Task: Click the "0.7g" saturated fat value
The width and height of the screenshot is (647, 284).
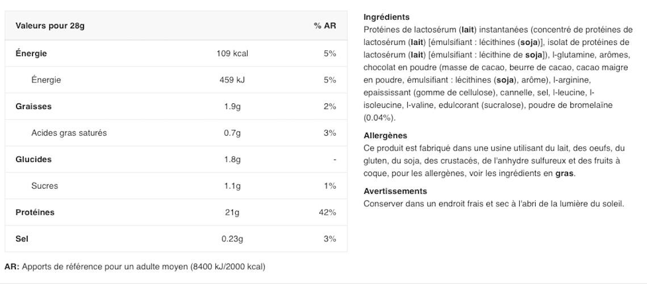Action: pyautogui.click(x=232, y=133)
